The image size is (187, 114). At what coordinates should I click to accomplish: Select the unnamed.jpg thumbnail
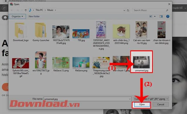[141, 62]
